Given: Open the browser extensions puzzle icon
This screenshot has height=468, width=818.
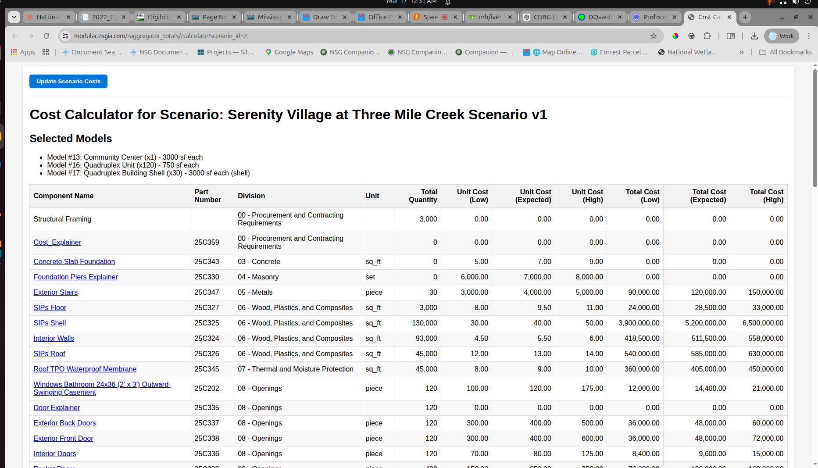Looking at the screenshot, I should pyautogui.click(x=707, y=36).
